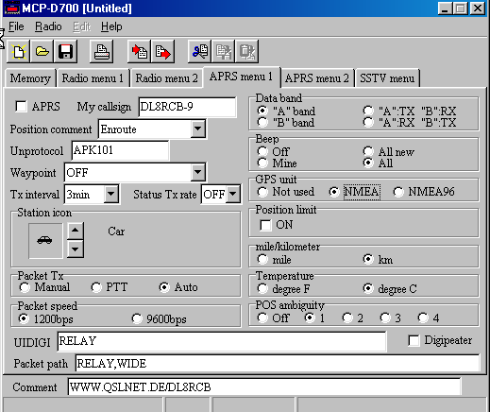490x412 pixels.
Task: Click the Packet path field
Action: click(278, 364)
